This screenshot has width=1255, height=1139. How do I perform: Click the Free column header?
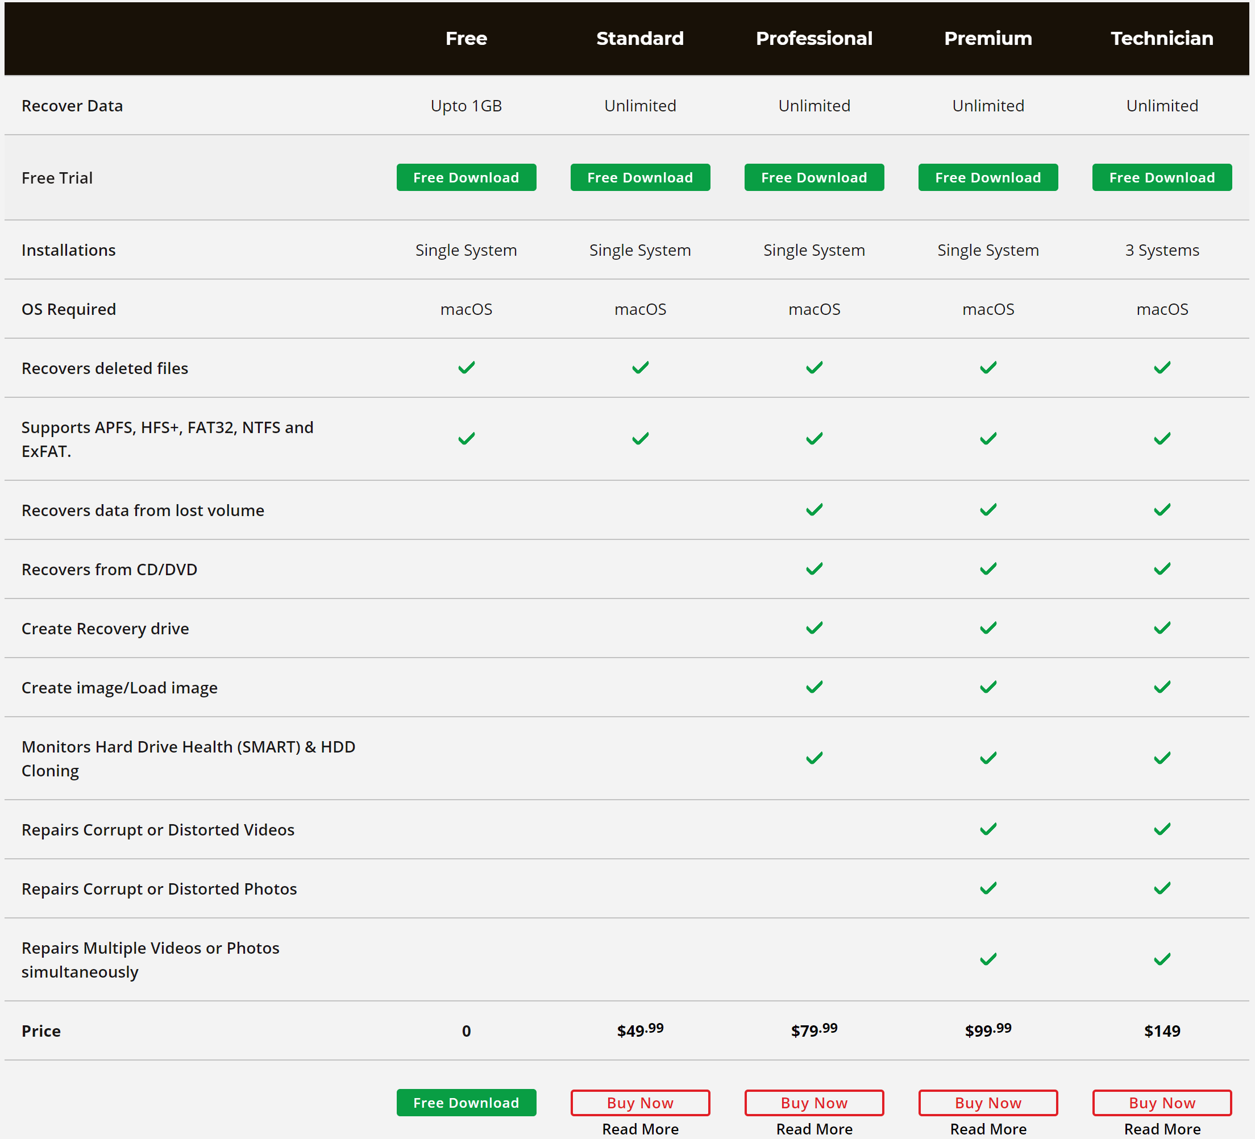466,39
